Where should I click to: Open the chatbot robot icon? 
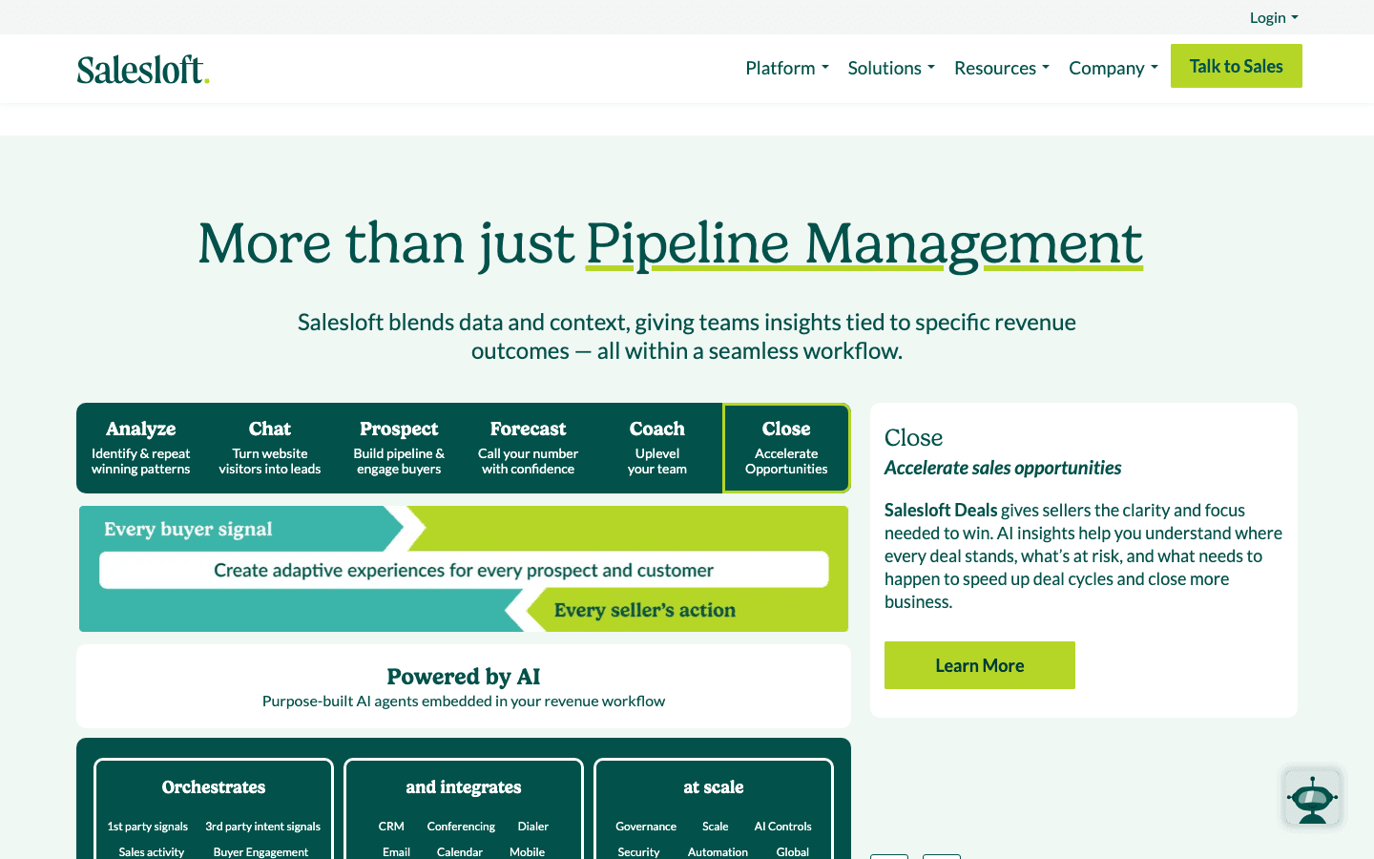pos(1312,797)
